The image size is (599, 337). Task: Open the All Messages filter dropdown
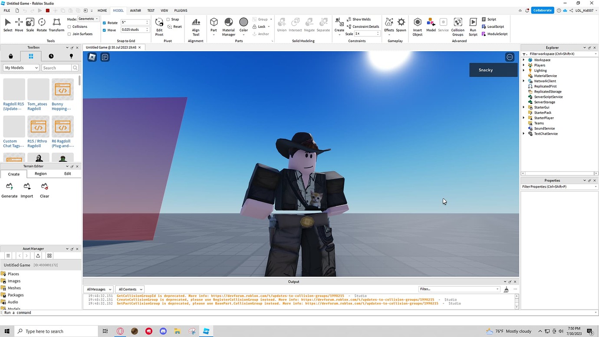click(98, 289)
